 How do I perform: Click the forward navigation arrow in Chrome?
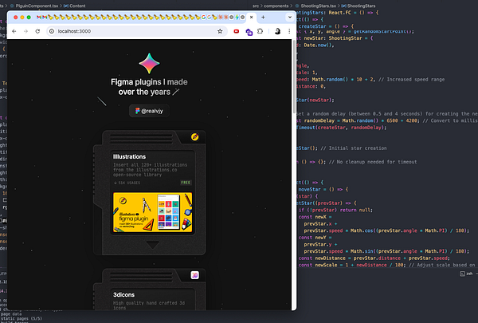click(25, 31)
